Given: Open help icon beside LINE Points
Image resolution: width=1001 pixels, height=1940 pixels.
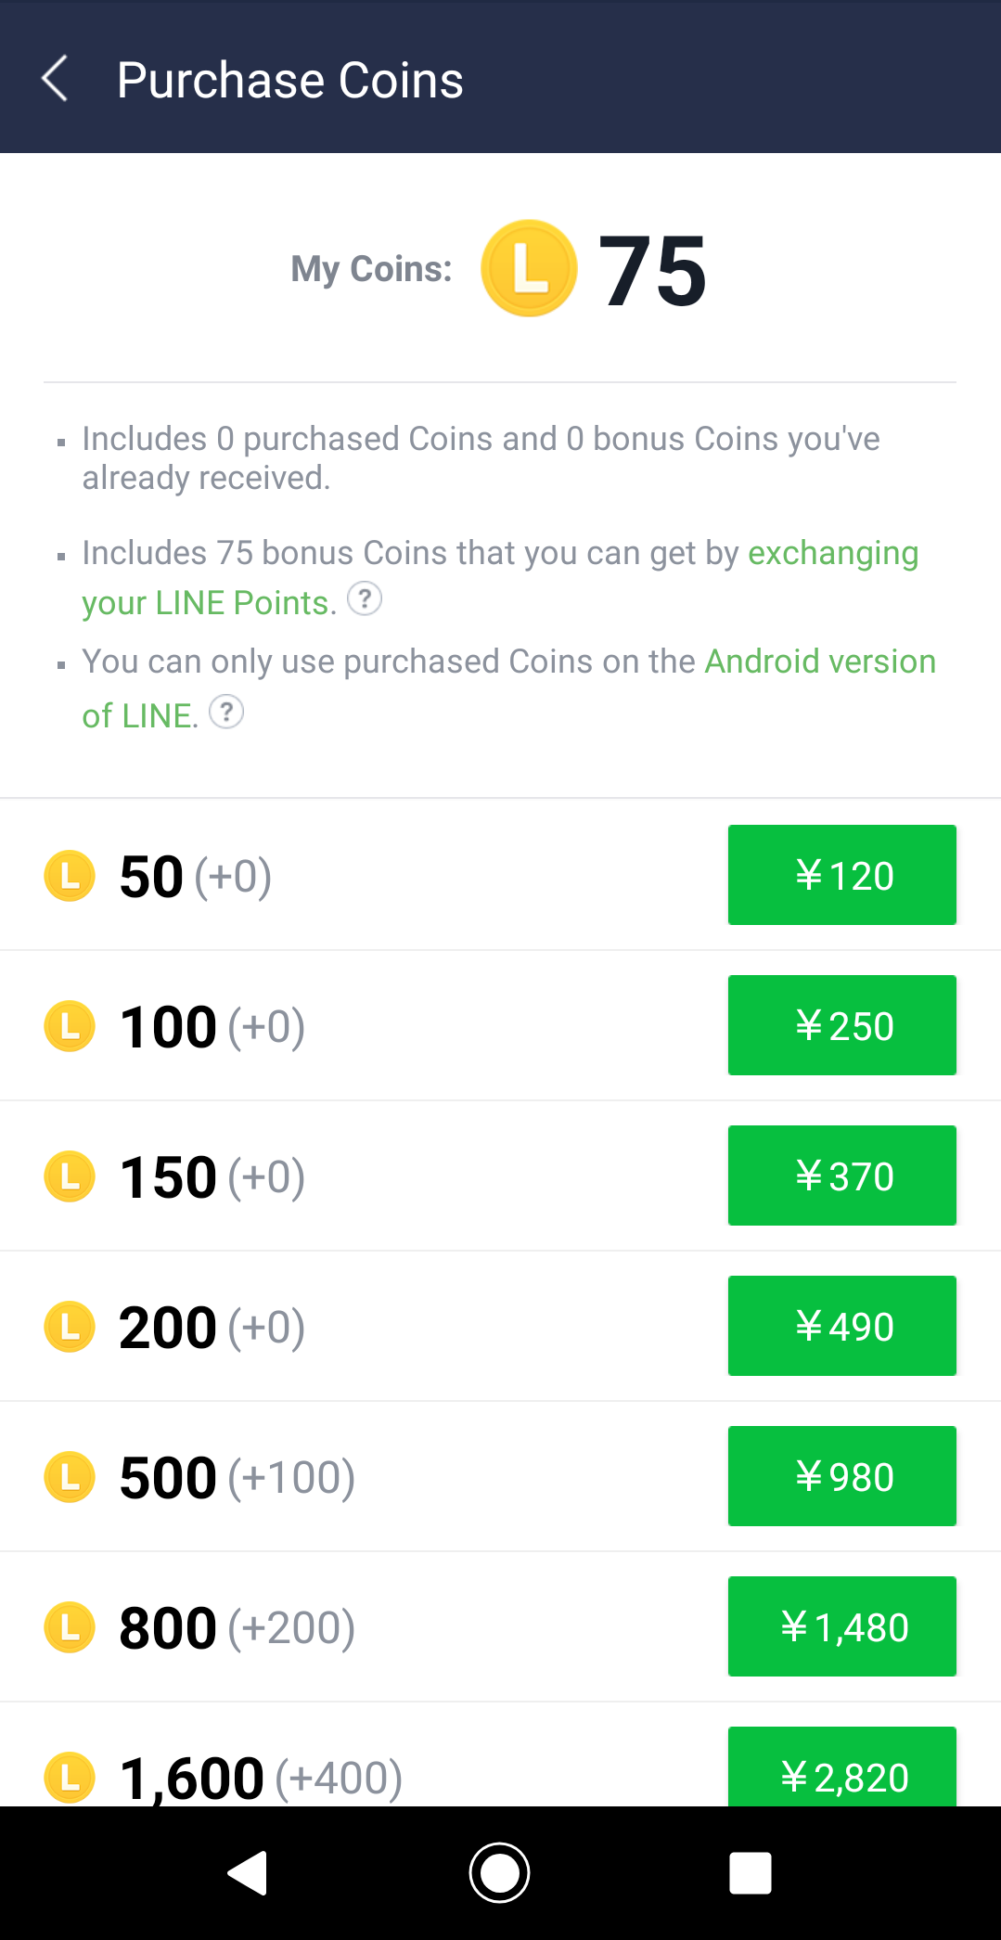Looking at the screenshot, I should tap(365, 599).
